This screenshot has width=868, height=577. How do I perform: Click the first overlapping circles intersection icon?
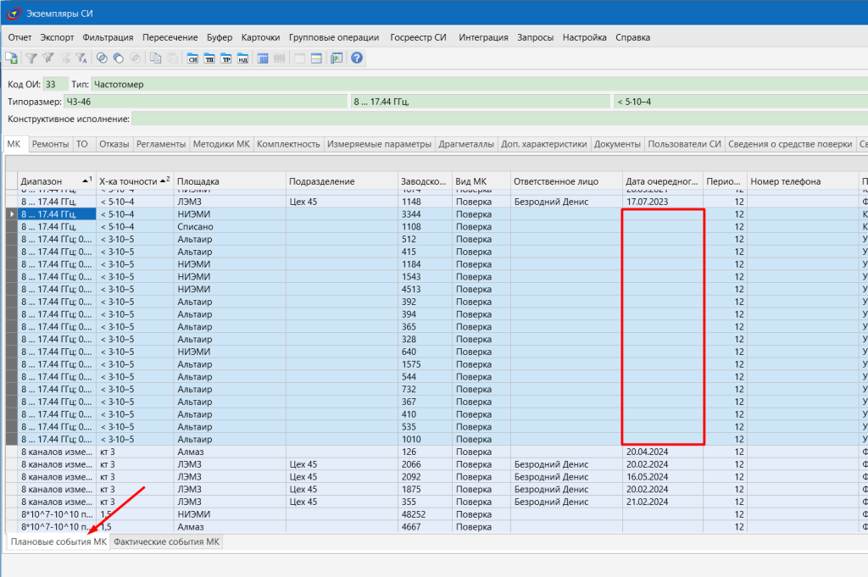(102, 58)
